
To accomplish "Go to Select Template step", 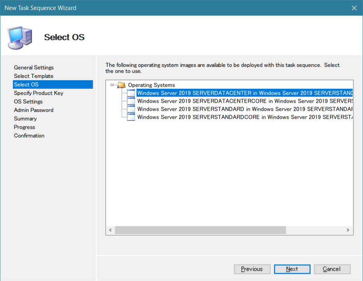I will (x=34, y=76).
